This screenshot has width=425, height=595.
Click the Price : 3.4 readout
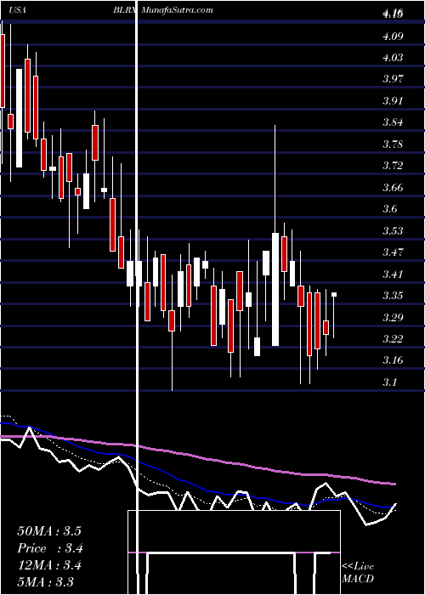(x=50, y=547)
